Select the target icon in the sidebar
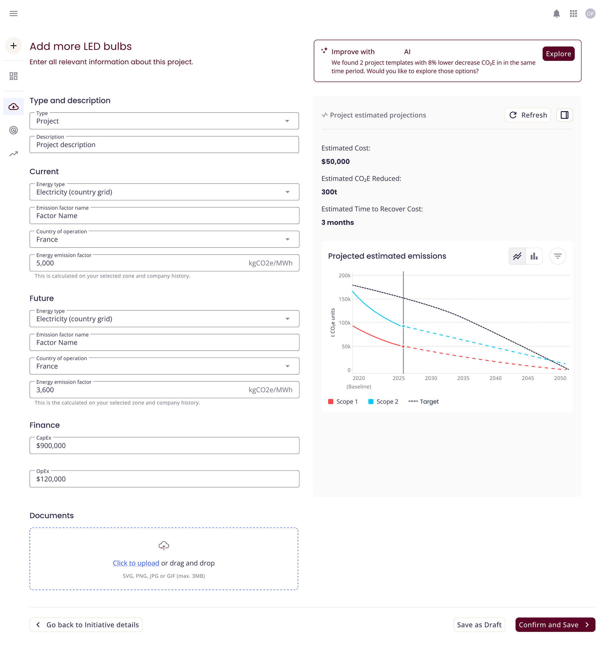This screenshot has width=609, height=653. tap(13, 130)
